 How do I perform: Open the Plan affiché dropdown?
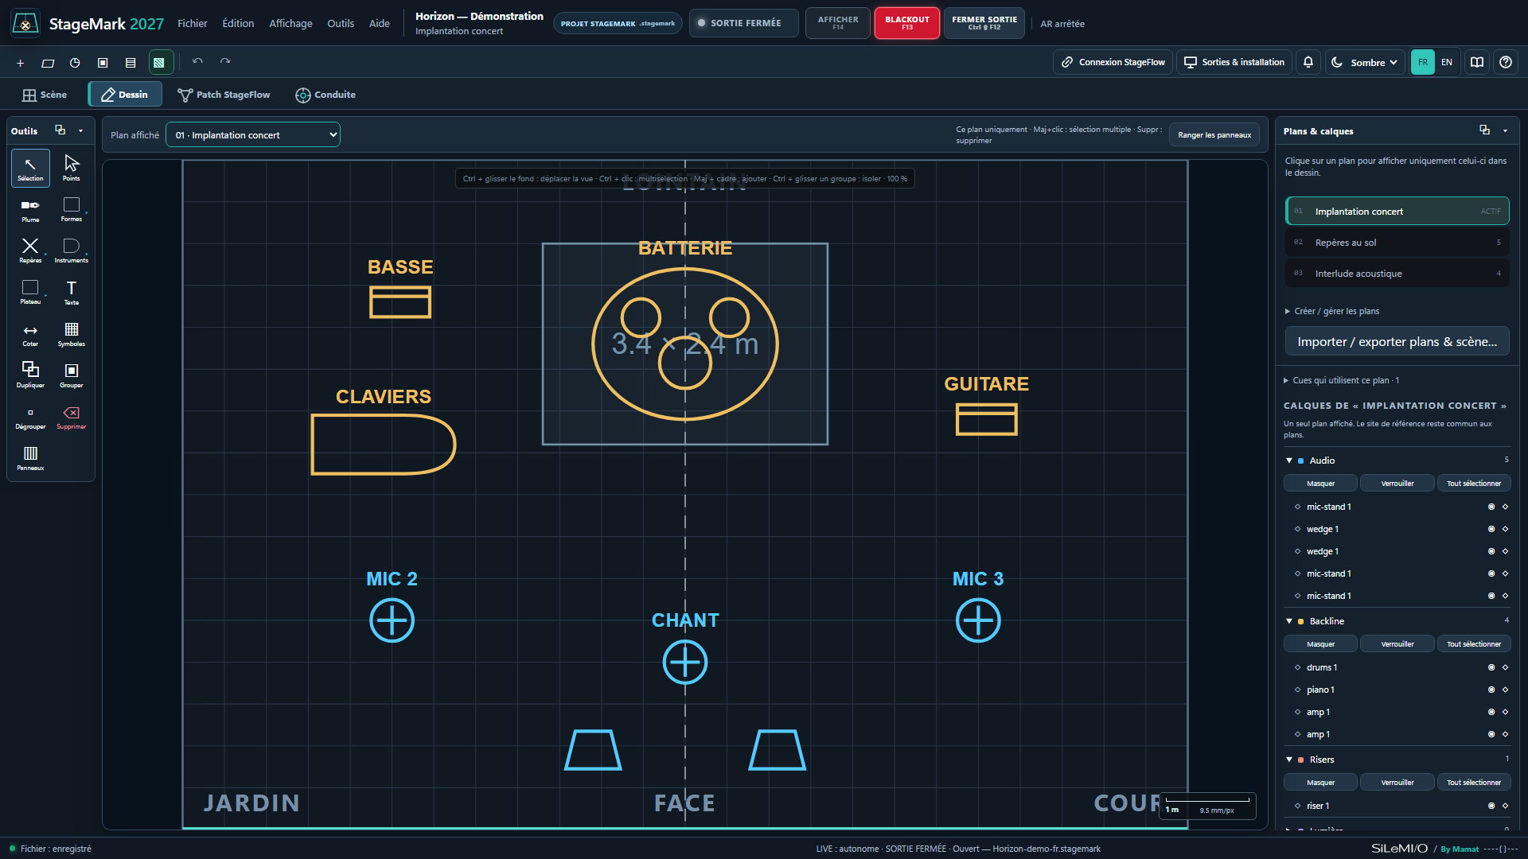(x=253, y=135)
